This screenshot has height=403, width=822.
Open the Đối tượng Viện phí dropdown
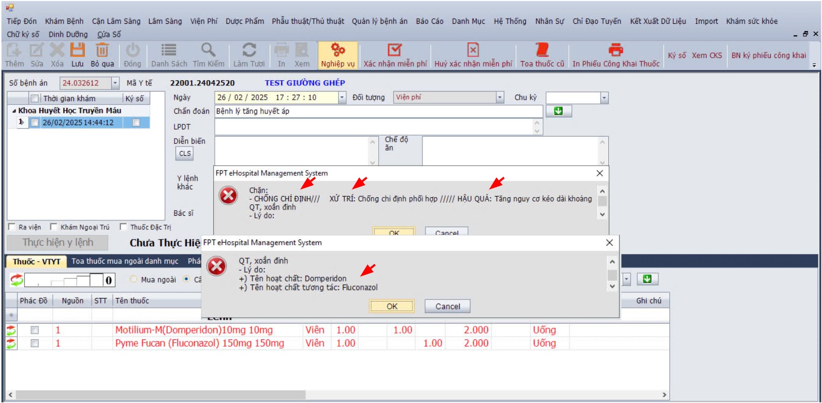pos(500,97)
